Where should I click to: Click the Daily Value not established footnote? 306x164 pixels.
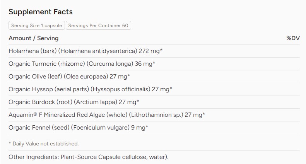pos(43,144)
